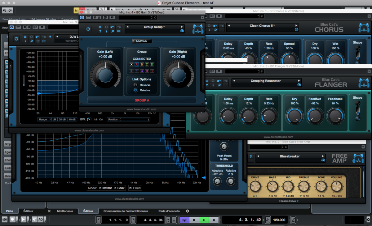
Task: Switch to the MixConsole tab
Action: [65, 211]
